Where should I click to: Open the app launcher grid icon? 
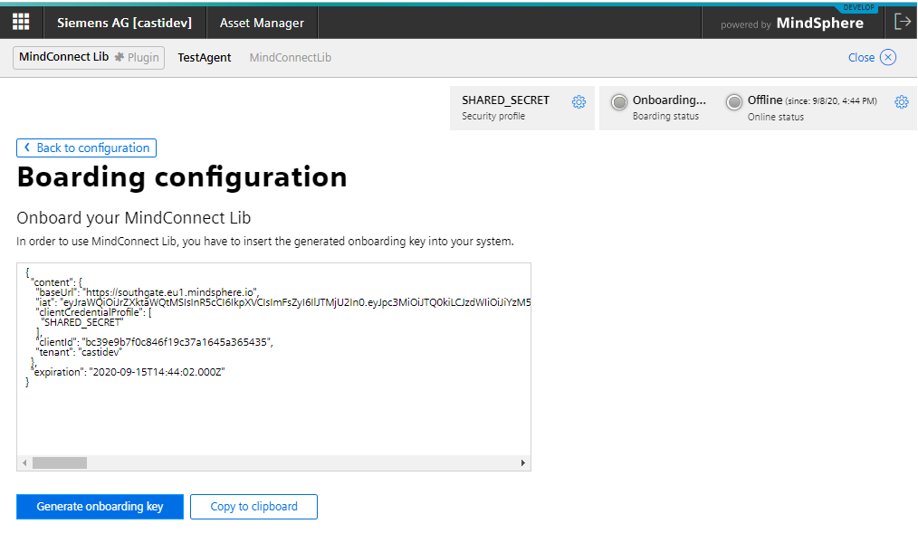(21, 23)
